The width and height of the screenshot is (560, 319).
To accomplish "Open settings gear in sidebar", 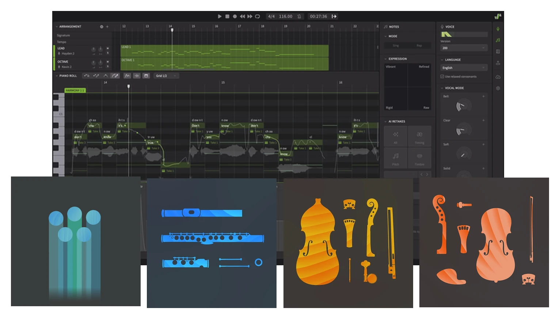I will pyautogui.click(x=498, y=88).
